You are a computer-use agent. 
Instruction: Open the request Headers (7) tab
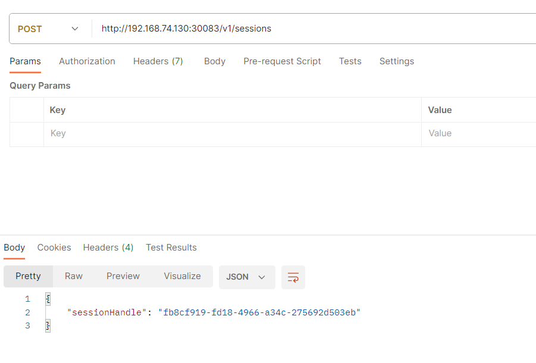click(158, 61)
